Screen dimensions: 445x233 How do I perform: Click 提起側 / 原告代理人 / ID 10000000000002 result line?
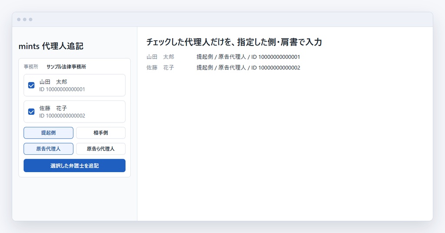point(248,67)
